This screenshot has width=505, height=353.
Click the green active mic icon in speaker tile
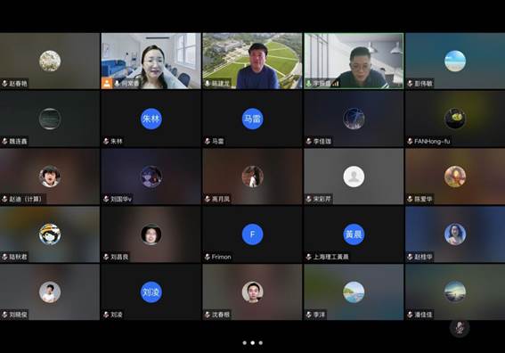pos(308,84)
